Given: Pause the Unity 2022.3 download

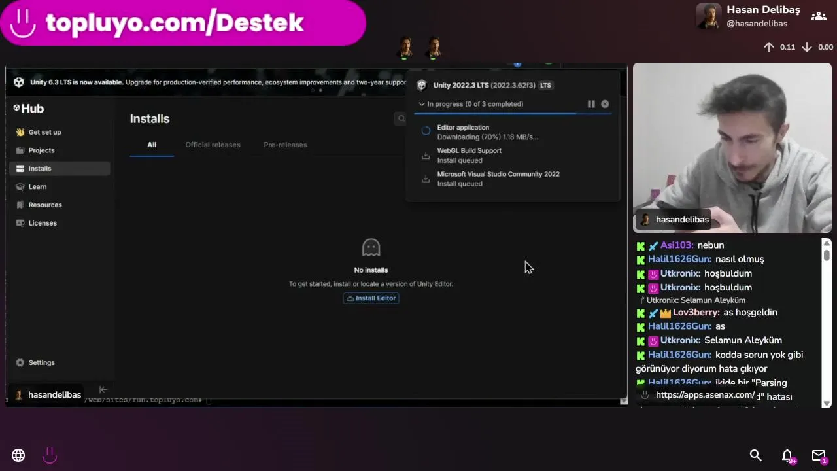Looking at the screenshot, I should (x=591, y=104).
